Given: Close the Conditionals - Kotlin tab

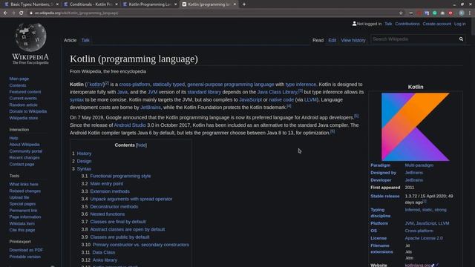Looking at the screenshot, I should 117,4.
